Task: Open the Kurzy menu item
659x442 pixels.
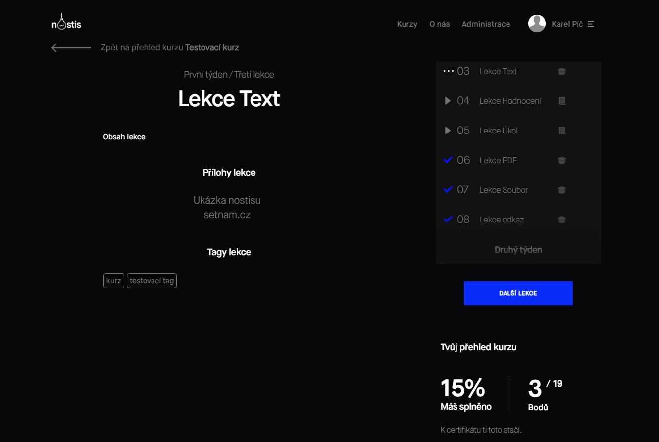Action: point(407,24)
